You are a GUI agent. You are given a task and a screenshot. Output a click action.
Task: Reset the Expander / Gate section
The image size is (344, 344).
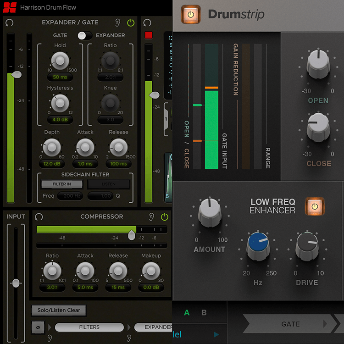(10, 22)
